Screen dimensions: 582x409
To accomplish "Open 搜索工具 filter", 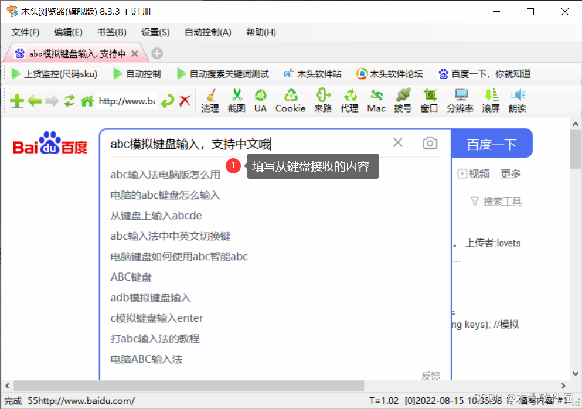I will pyautogui.click(x=496, y=202).
